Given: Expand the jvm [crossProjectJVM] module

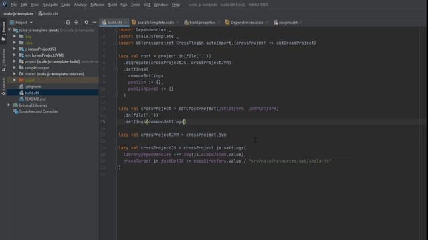Looking at the screenshot, I should [x=15, y=55].
